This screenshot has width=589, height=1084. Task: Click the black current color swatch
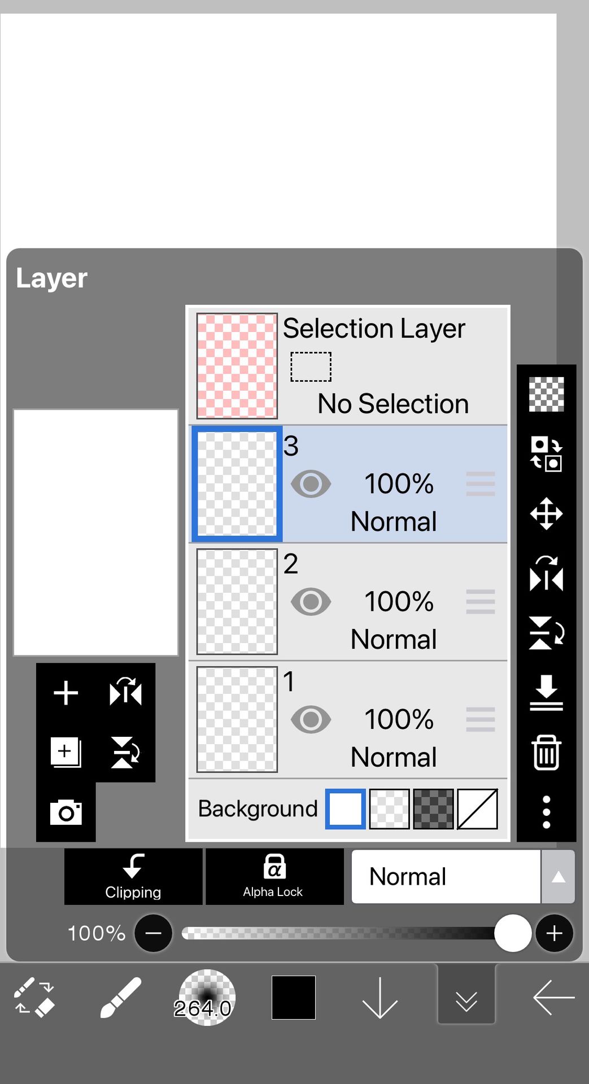pos(294,998)
